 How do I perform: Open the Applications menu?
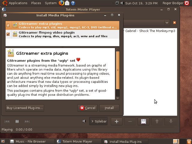tap(18, 3)
